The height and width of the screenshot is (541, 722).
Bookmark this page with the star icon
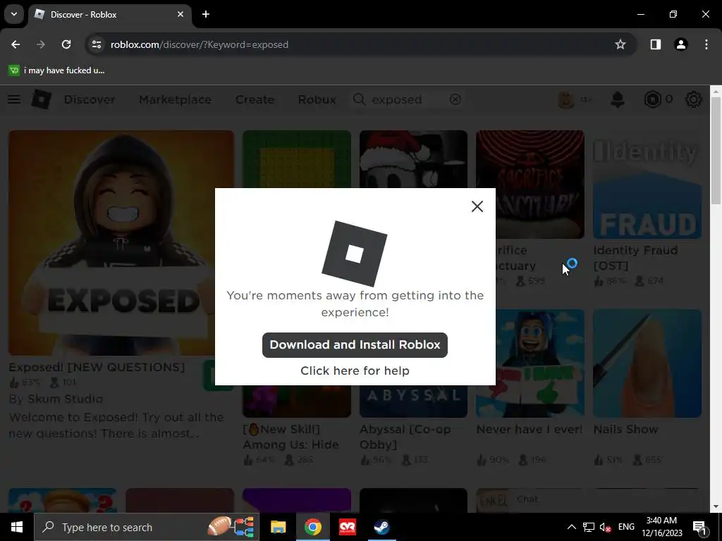coord(620,44)
